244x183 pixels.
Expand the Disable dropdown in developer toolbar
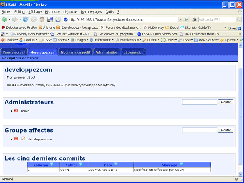[x=10, y=40]
